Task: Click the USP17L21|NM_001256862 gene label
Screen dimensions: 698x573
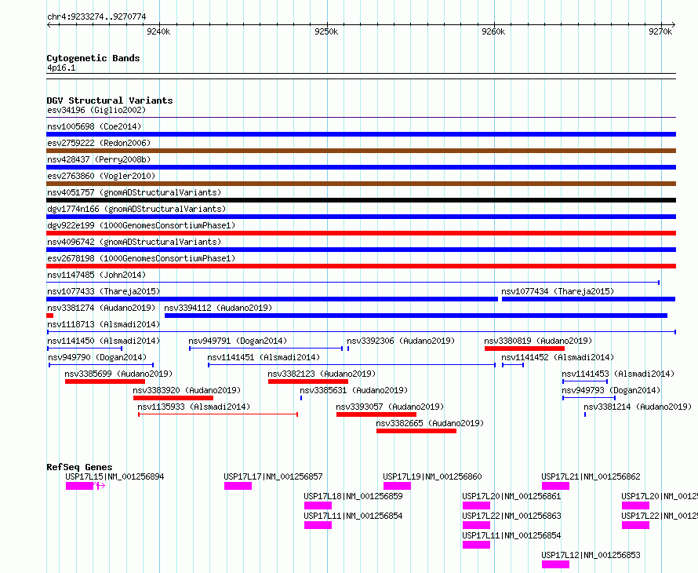Action: coord(591,476)
